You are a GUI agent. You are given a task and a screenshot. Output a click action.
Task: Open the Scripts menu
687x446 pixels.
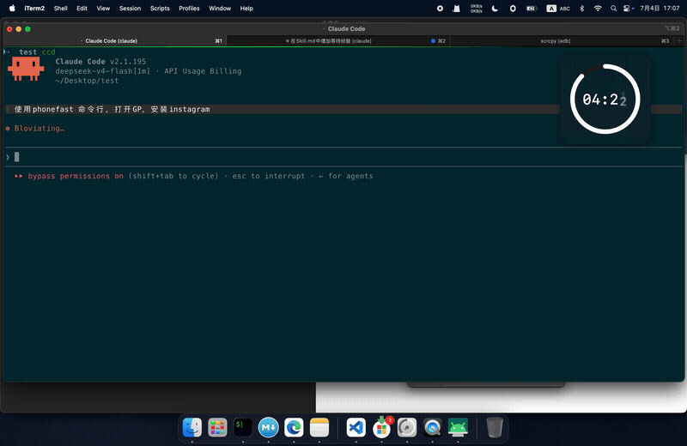[160, 9]
